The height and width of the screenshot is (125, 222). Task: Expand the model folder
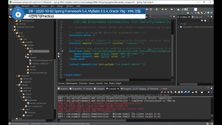[26, 67]
